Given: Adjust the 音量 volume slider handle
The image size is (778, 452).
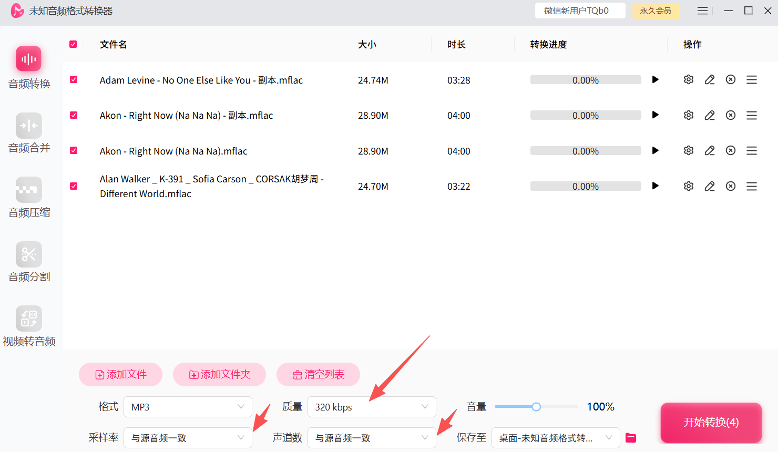Looking at the screenshot, I should pos(536,407).
